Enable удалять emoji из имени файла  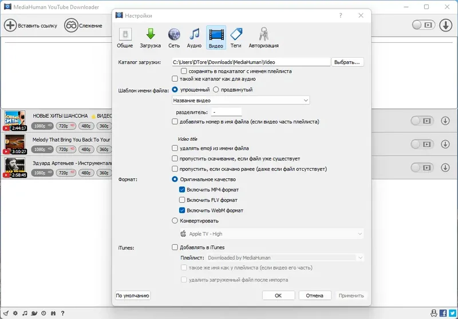click(175, 148)
